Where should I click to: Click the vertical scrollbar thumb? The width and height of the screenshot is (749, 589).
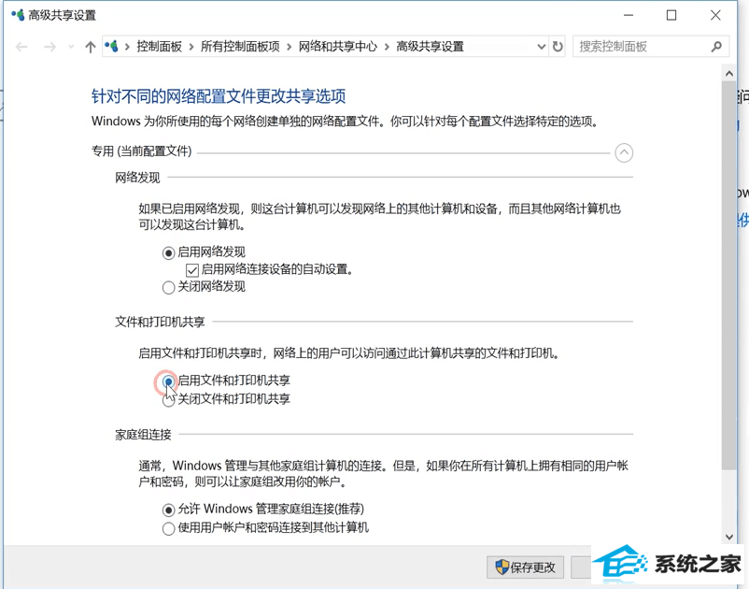[x=729, y=275]
